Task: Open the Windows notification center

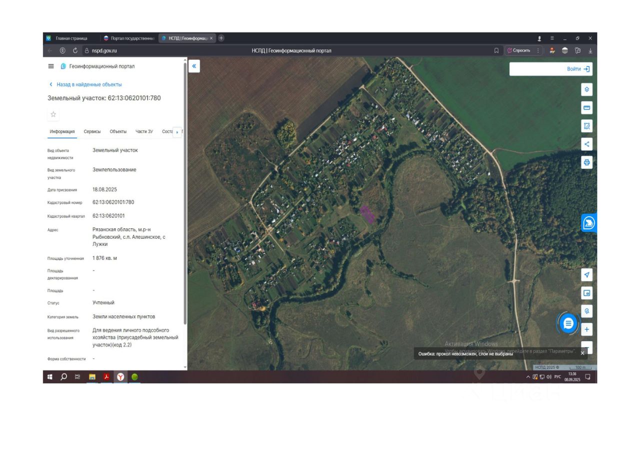Action: (588, 377)
